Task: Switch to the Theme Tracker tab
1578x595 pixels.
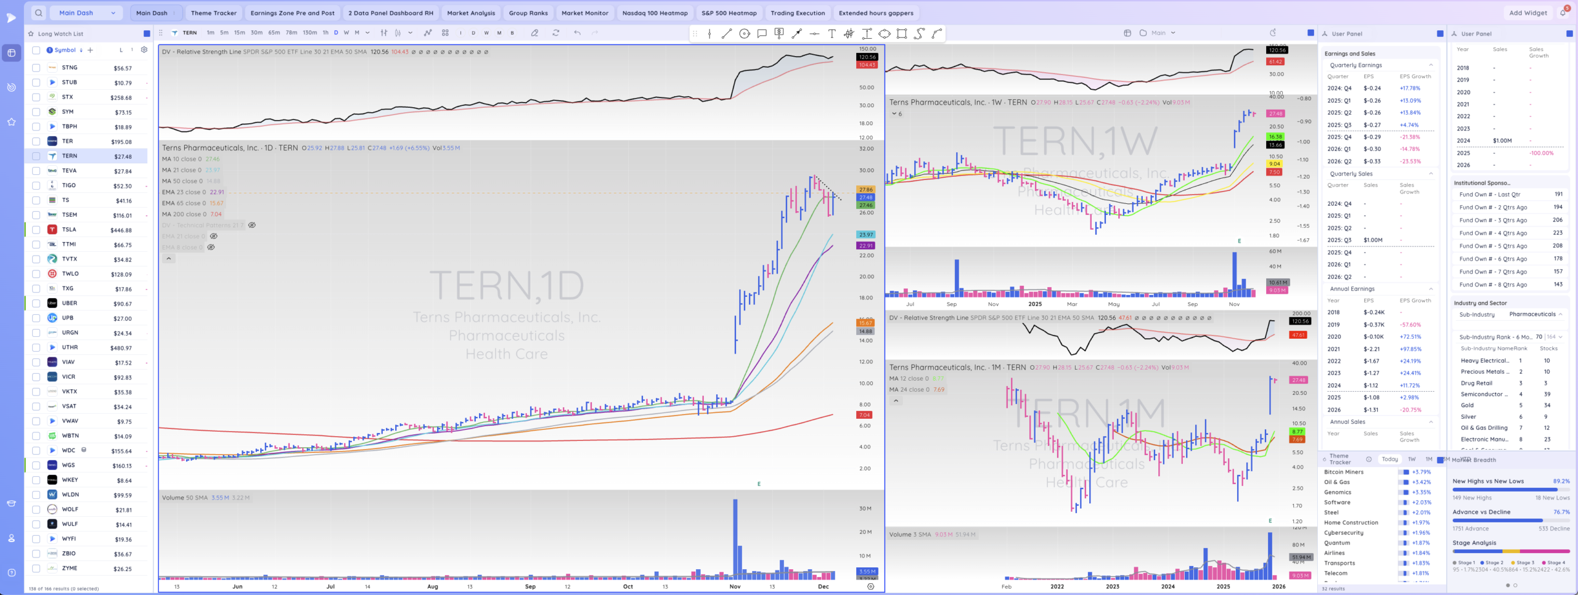Action: pos(213,13)
